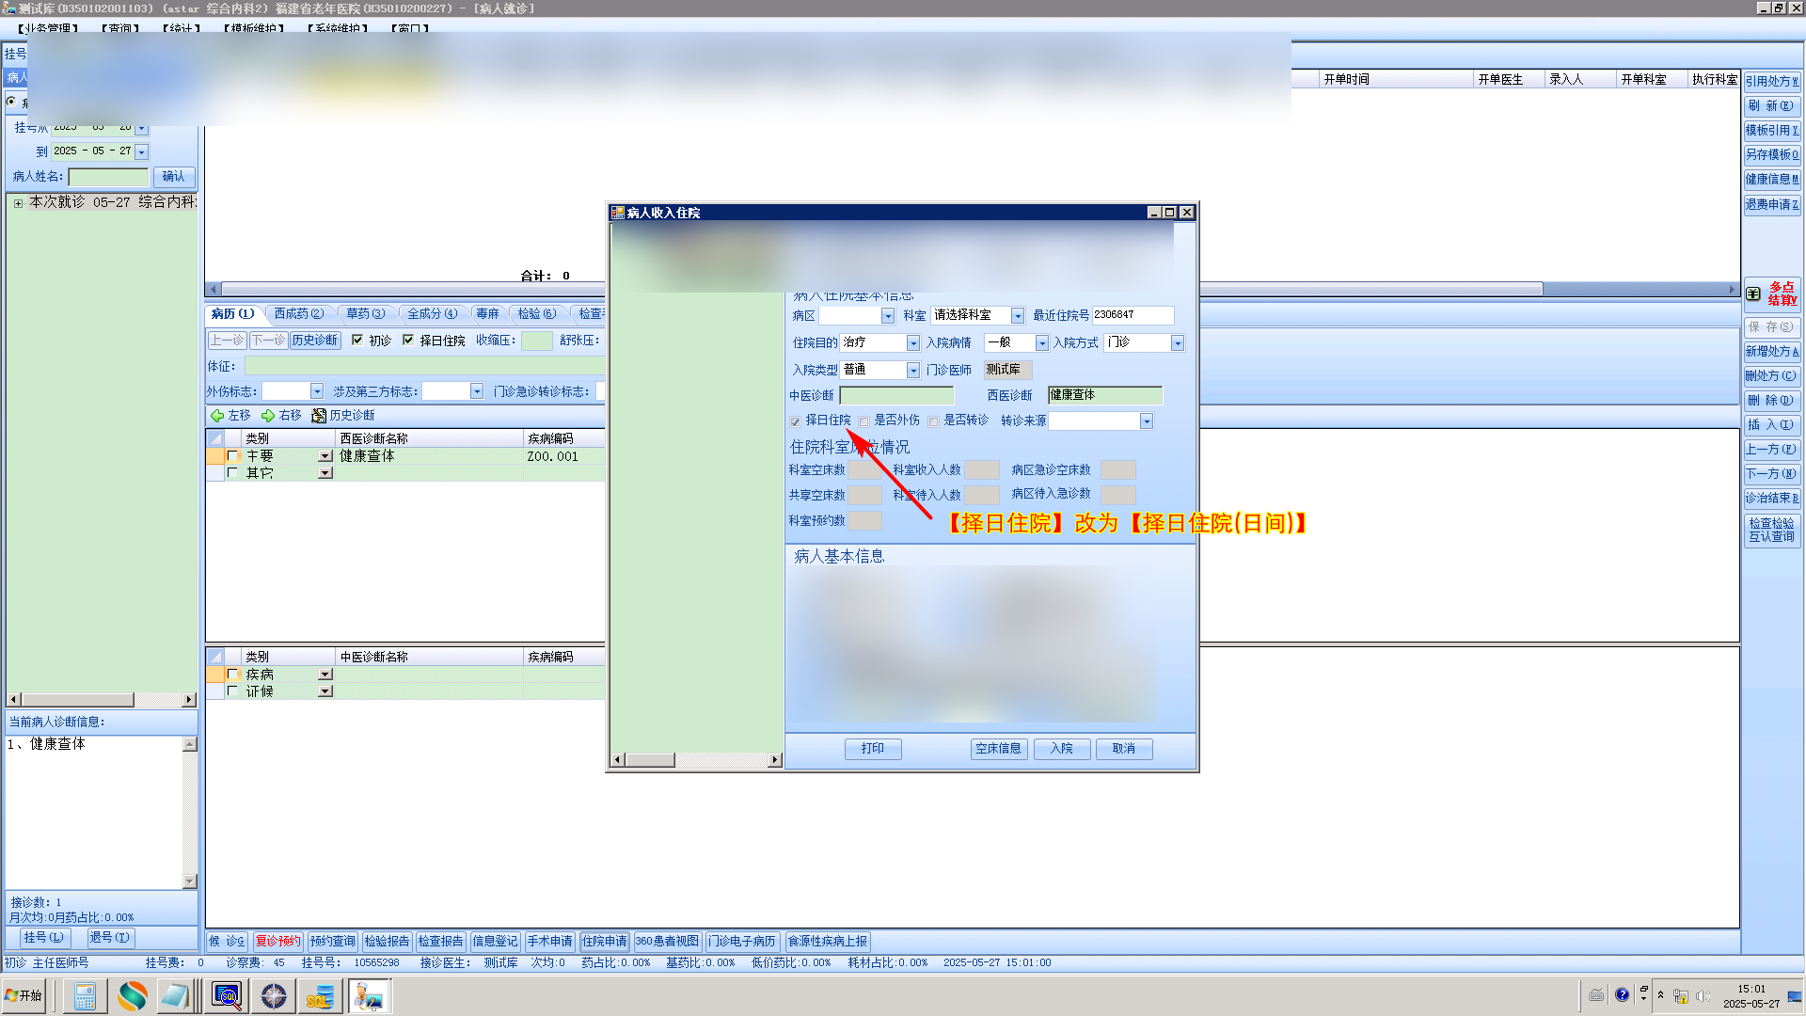
Task: Open the 科室 请选择科室 dropdown
Action: click(1017, 316)
